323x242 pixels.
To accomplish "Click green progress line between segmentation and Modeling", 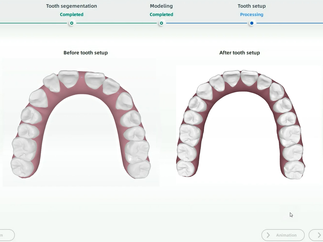I will (x=116, y=23).
